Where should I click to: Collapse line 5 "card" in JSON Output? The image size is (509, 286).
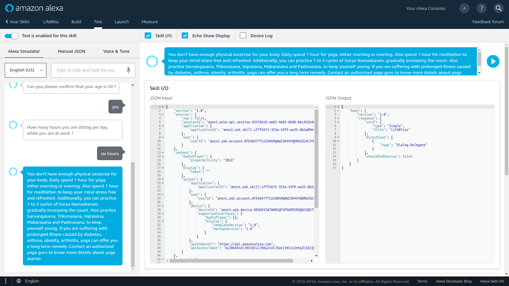(338, 122)
